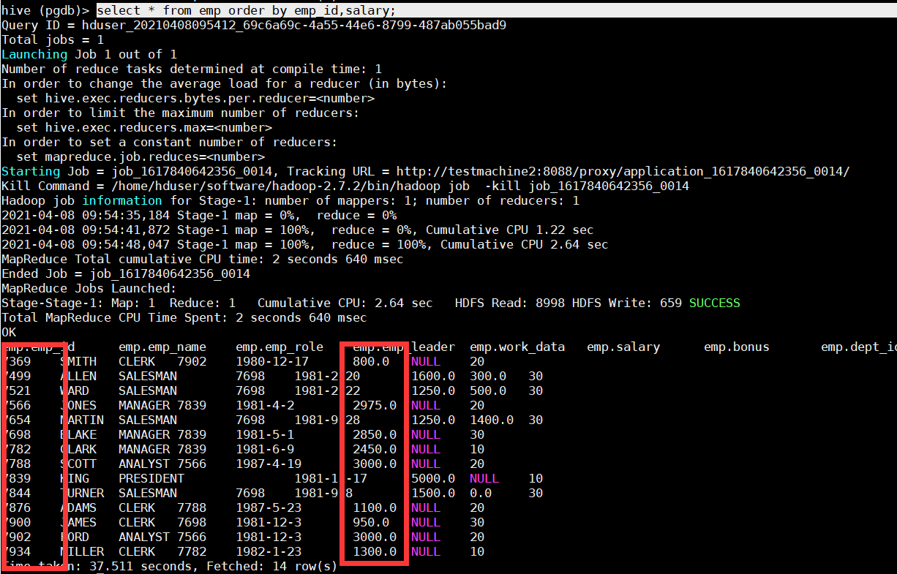Viewport: 897px width, 574px height.
Task: Click the 'Cumulative CPU 1.22 sec' text
Action: coord(510,230)
